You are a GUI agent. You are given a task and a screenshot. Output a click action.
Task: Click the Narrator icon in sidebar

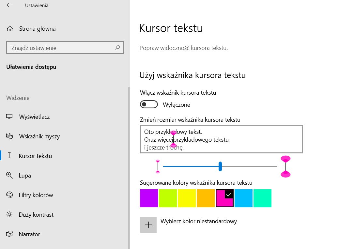[9, 234]
